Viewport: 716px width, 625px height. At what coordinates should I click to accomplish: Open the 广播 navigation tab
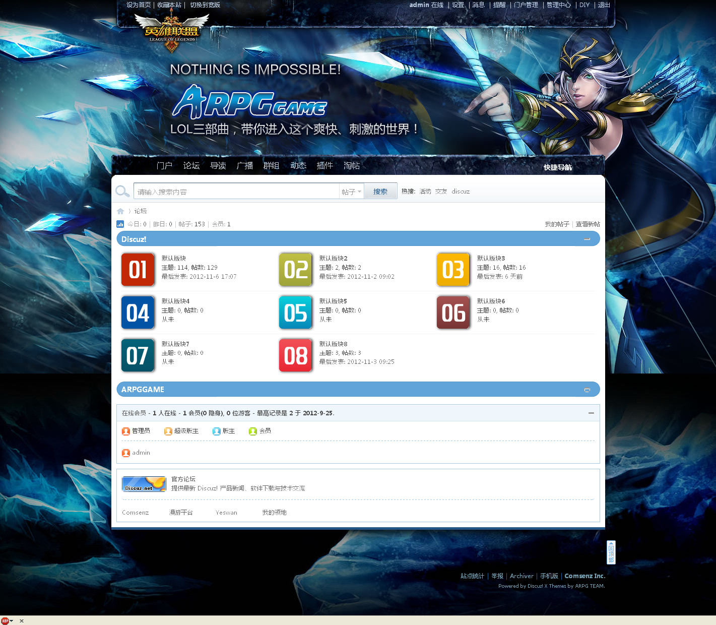pos(245,165)
